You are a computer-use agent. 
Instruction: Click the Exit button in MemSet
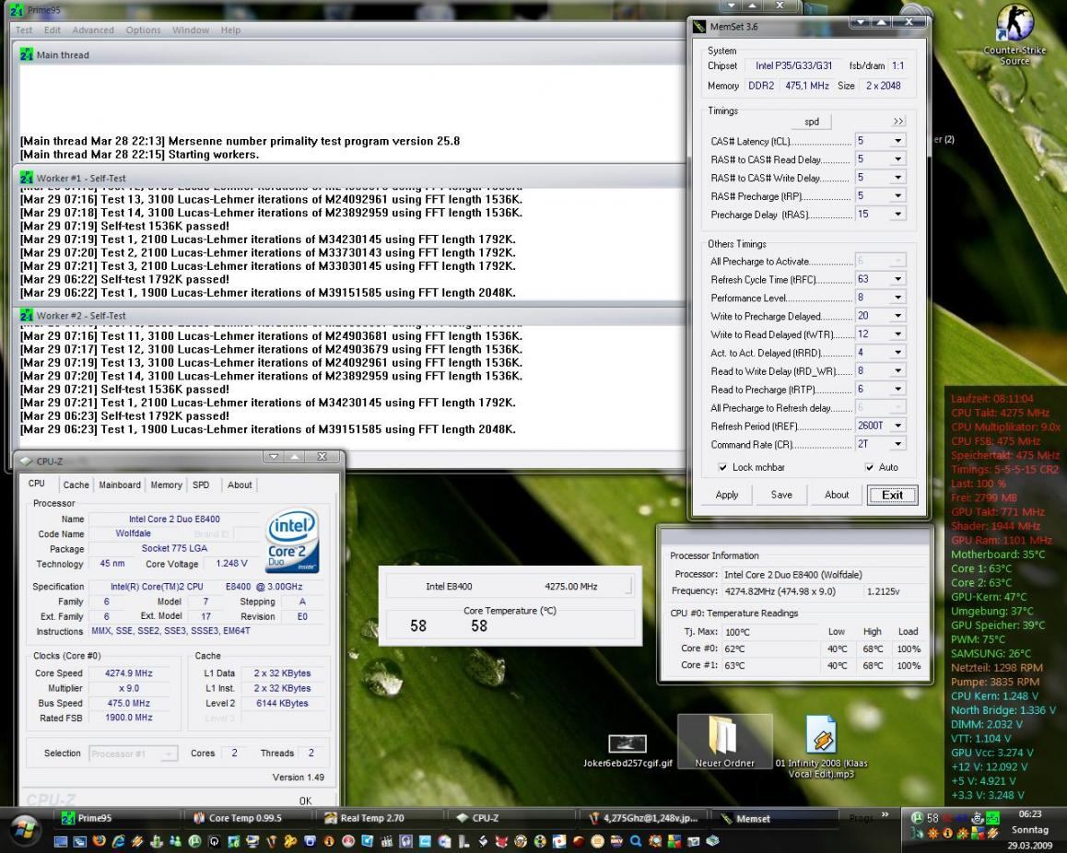(x=892, y=495)
